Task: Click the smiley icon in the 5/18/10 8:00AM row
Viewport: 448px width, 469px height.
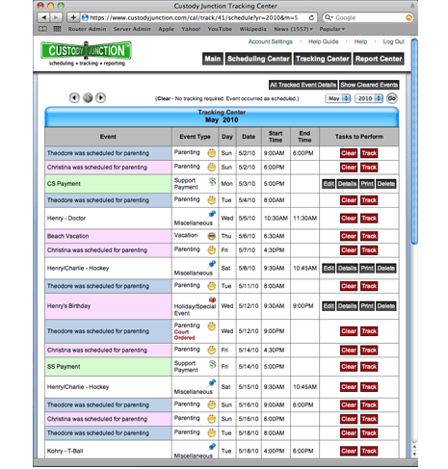Action: point(211,432)
